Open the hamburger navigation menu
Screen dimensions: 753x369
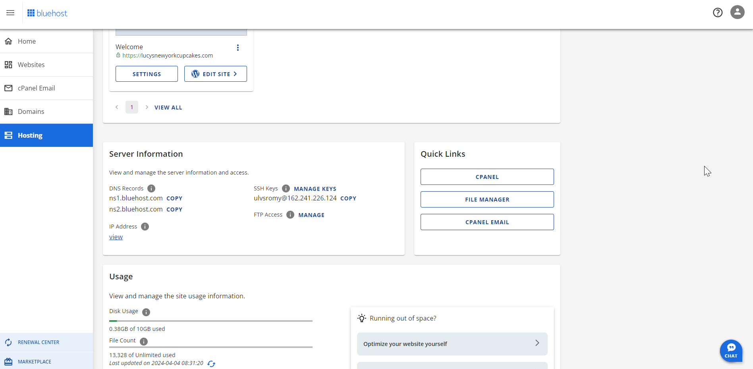(10, 13)
